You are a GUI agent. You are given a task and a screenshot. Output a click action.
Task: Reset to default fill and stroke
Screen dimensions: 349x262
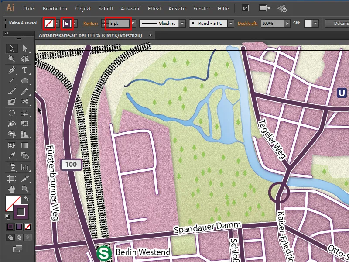pos(8,217)
